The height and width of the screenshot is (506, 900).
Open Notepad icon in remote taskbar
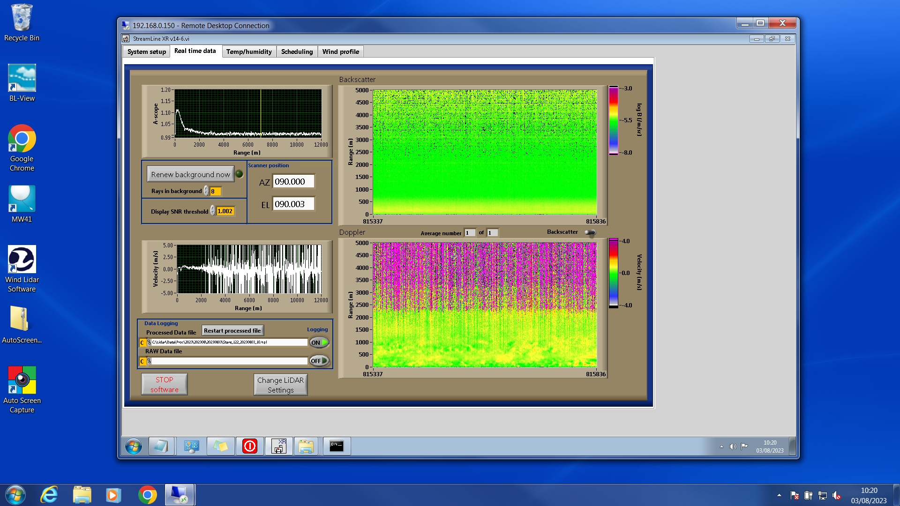click(161, 446)
